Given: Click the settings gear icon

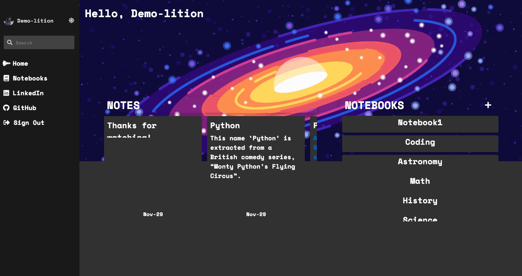Looking at the screenshot, I should coord(71,20).
